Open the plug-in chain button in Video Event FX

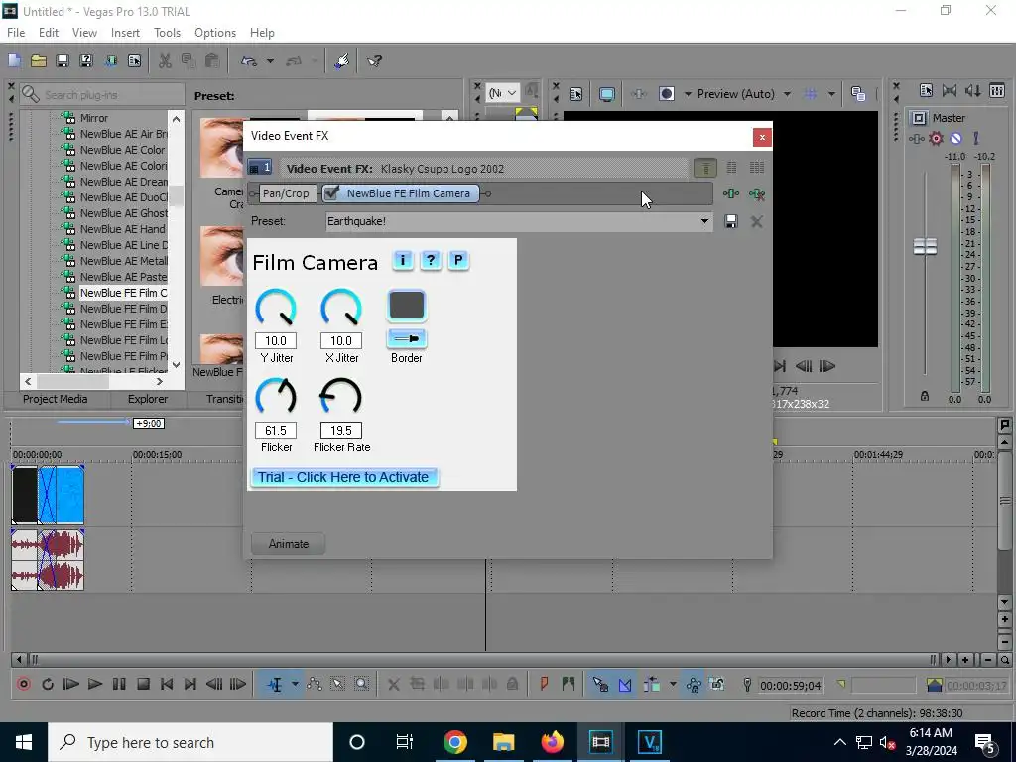731,193
